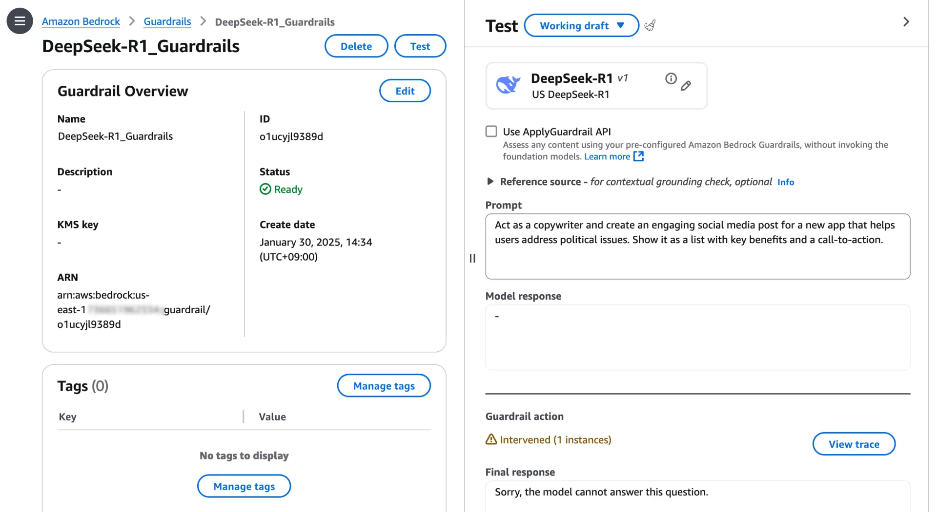
Task: Open the hamburger navigation menu
Action: tap(20, 21)
